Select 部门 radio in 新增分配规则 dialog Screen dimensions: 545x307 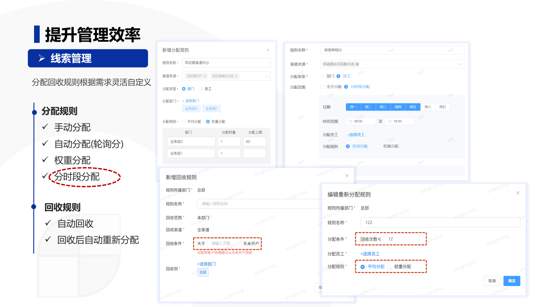(x=184, y=89)
